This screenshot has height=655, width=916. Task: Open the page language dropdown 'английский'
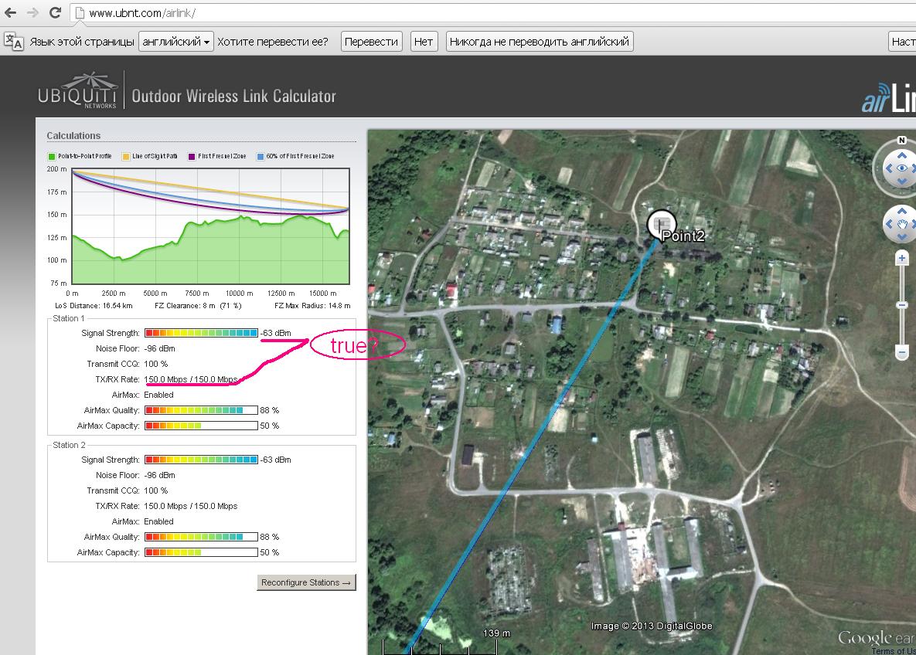click(x=176, y=42)
